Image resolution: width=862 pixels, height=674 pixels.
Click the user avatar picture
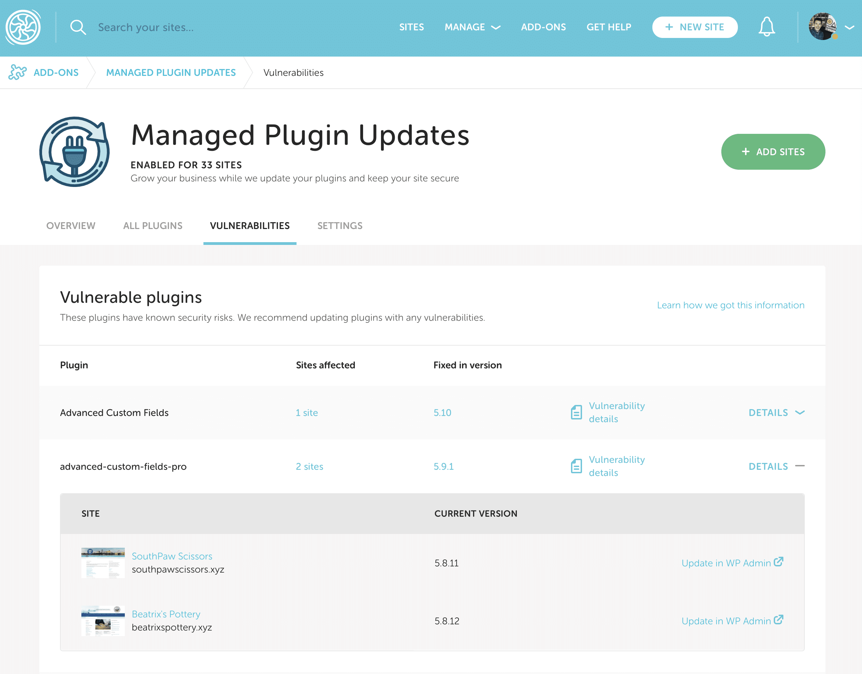pos(823,27)
